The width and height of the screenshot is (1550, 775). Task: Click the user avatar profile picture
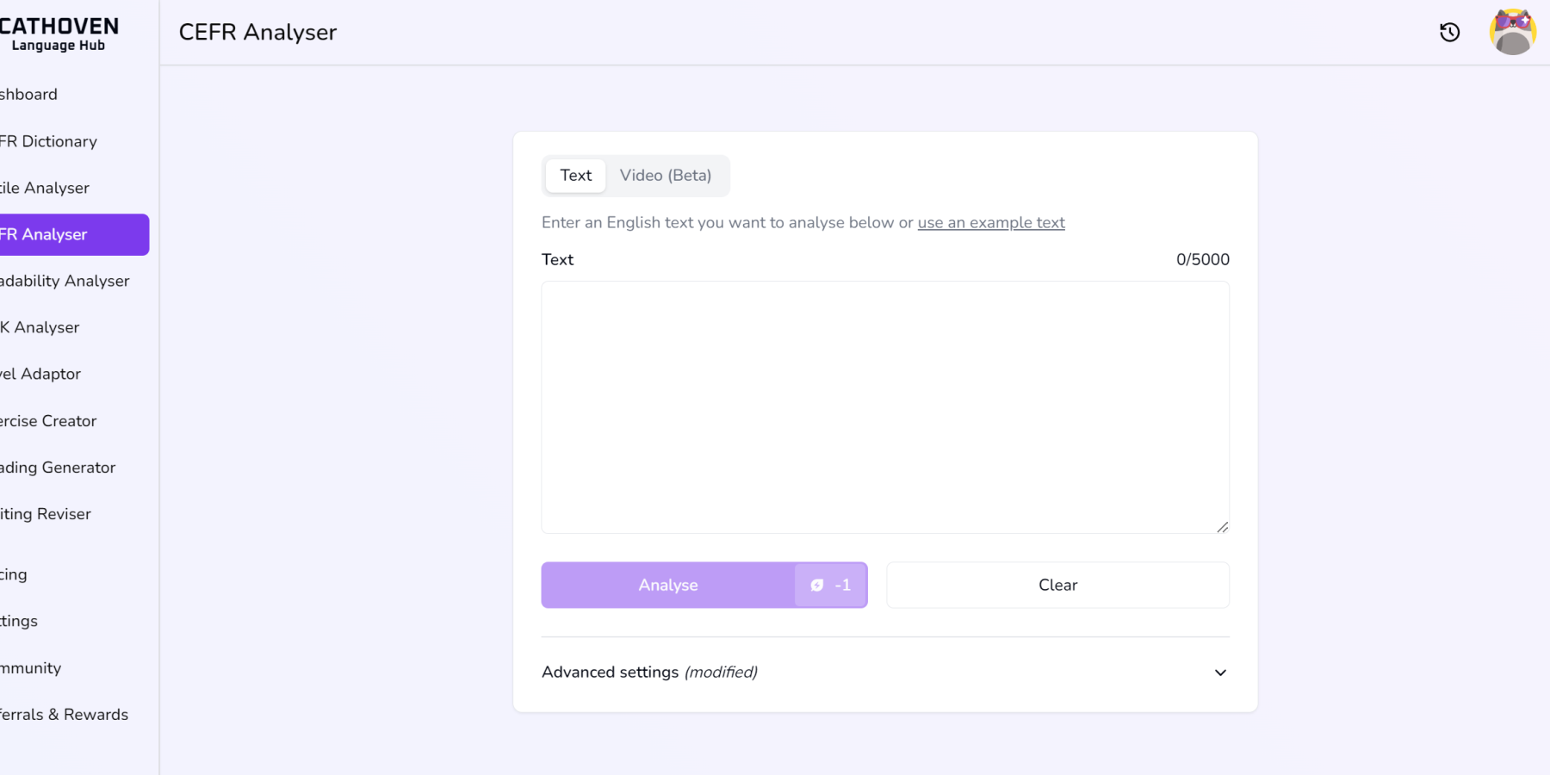(1512, 33)
